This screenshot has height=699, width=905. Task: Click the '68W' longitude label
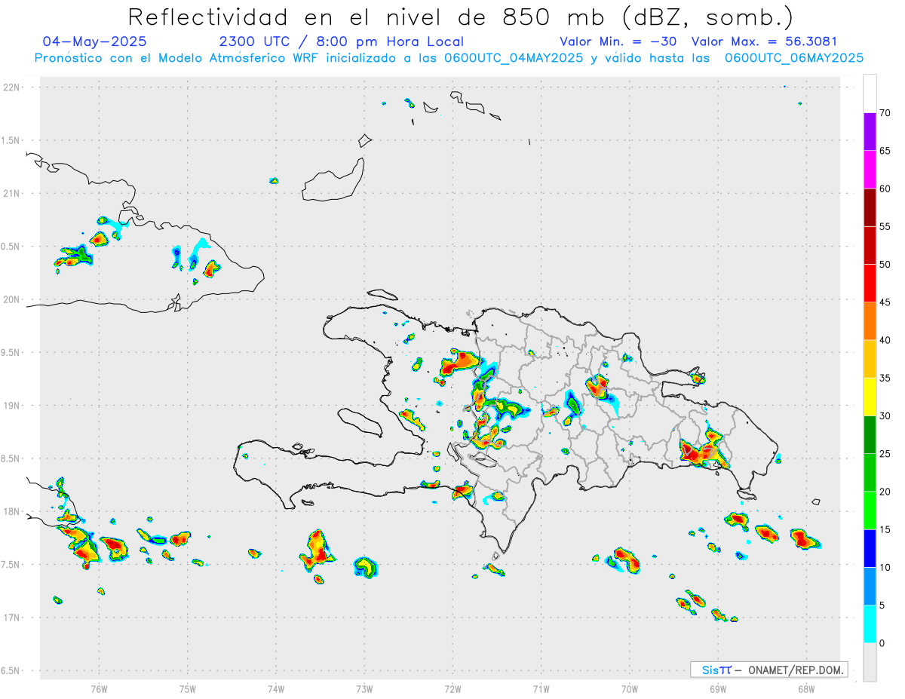point(806,689)
